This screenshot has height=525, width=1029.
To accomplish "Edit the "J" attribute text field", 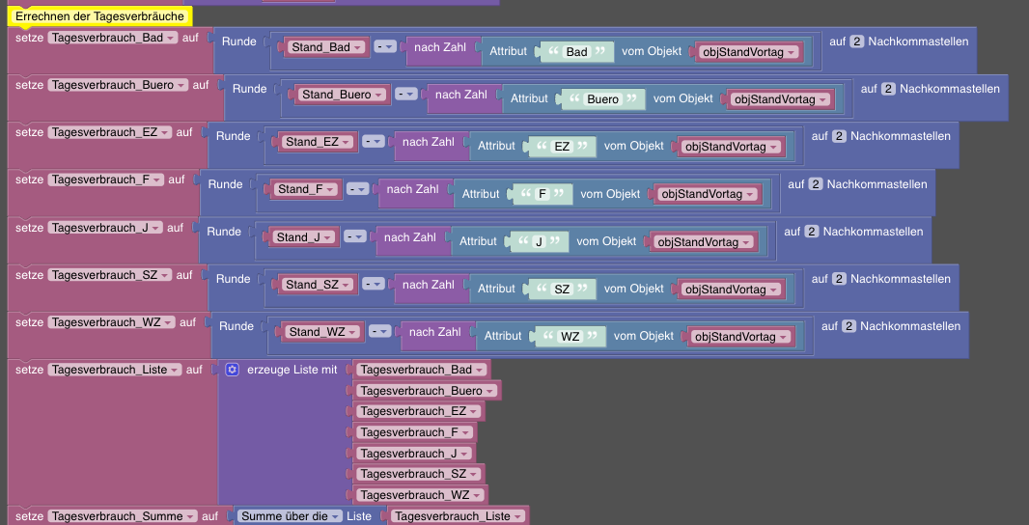I will click(x=539, y=243).
